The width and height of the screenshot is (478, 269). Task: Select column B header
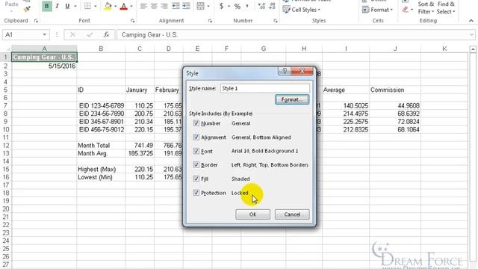pyautogui.click(x=101, y=49)
